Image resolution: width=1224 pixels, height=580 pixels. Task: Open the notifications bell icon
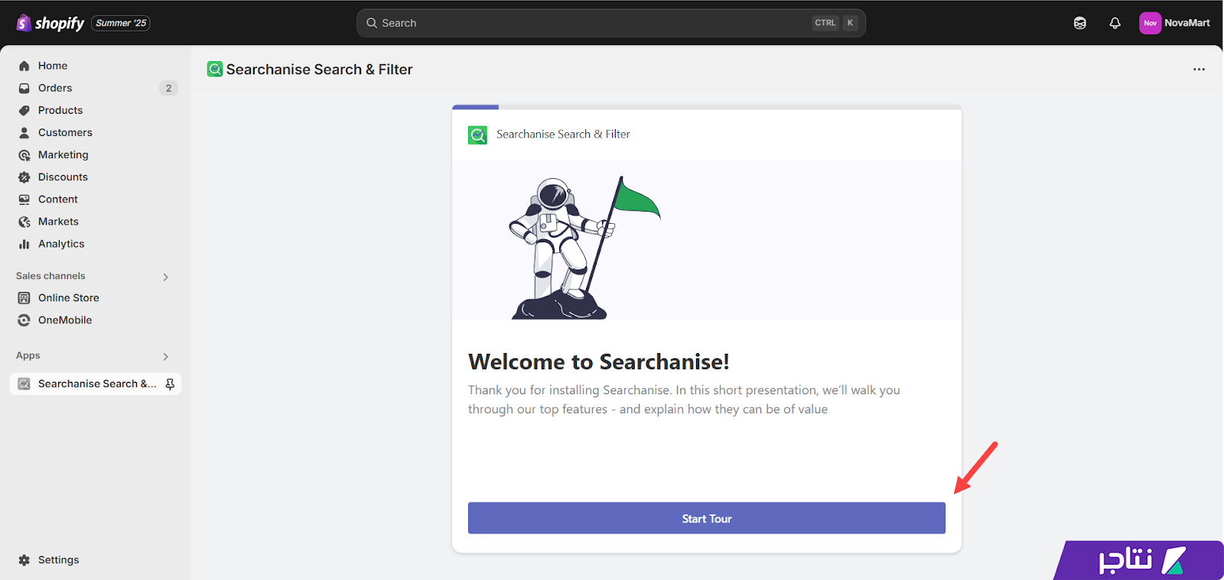pos(1115,23)
